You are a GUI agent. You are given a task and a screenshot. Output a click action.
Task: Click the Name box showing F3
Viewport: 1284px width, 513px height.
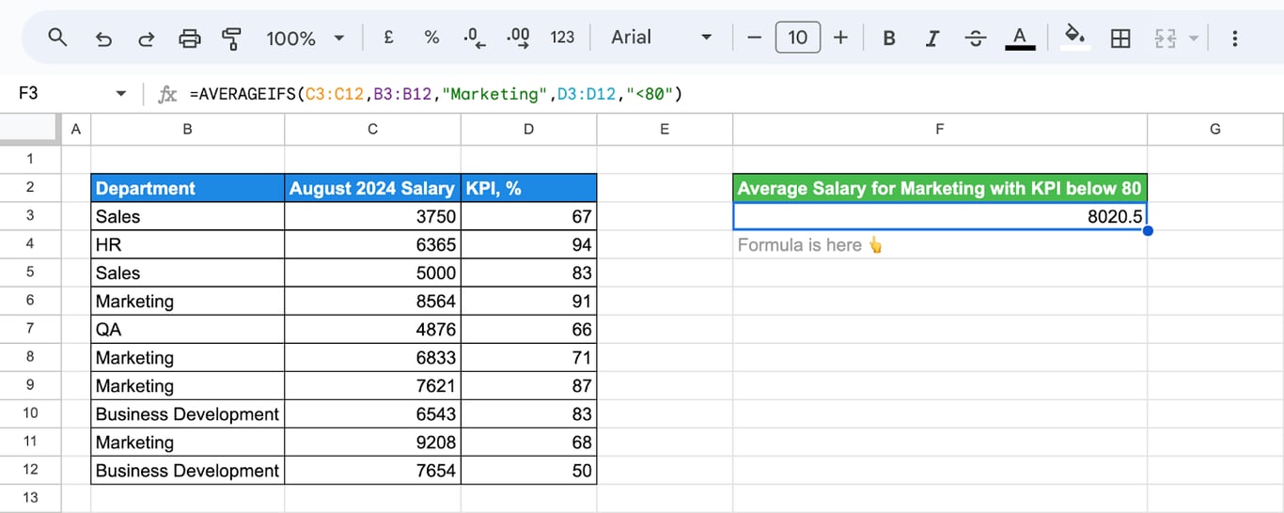pyautogui.click(x=56, y=94)
